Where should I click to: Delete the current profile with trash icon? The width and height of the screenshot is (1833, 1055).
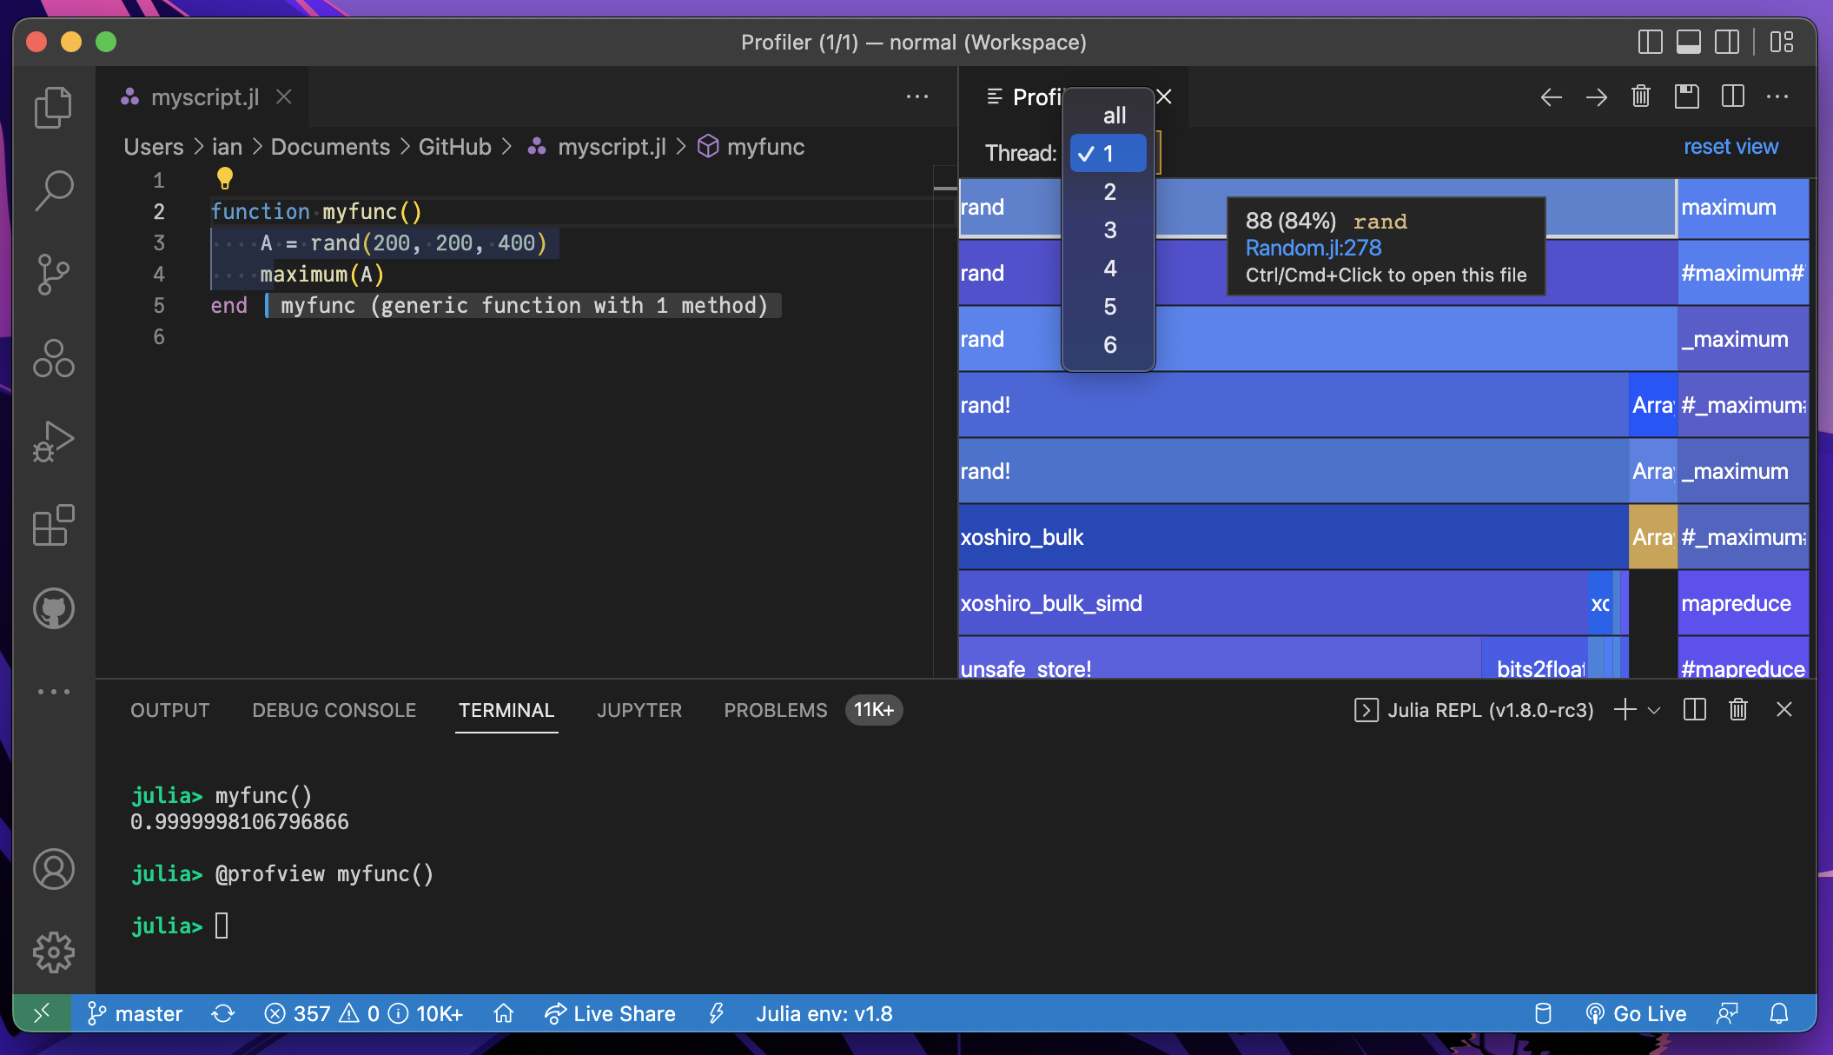(x=1640, y=96)
